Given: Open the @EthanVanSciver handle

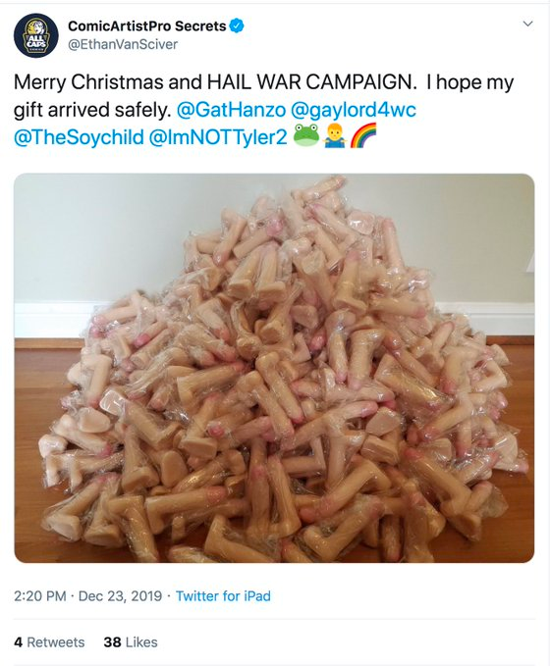Looking at the screenshot, I should tap(123, 44).
